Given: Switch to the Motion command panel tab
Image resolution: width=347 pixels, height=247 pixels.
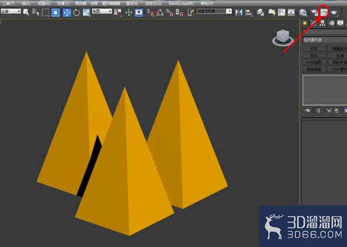Looking at the screenshot, I should 332,23.
